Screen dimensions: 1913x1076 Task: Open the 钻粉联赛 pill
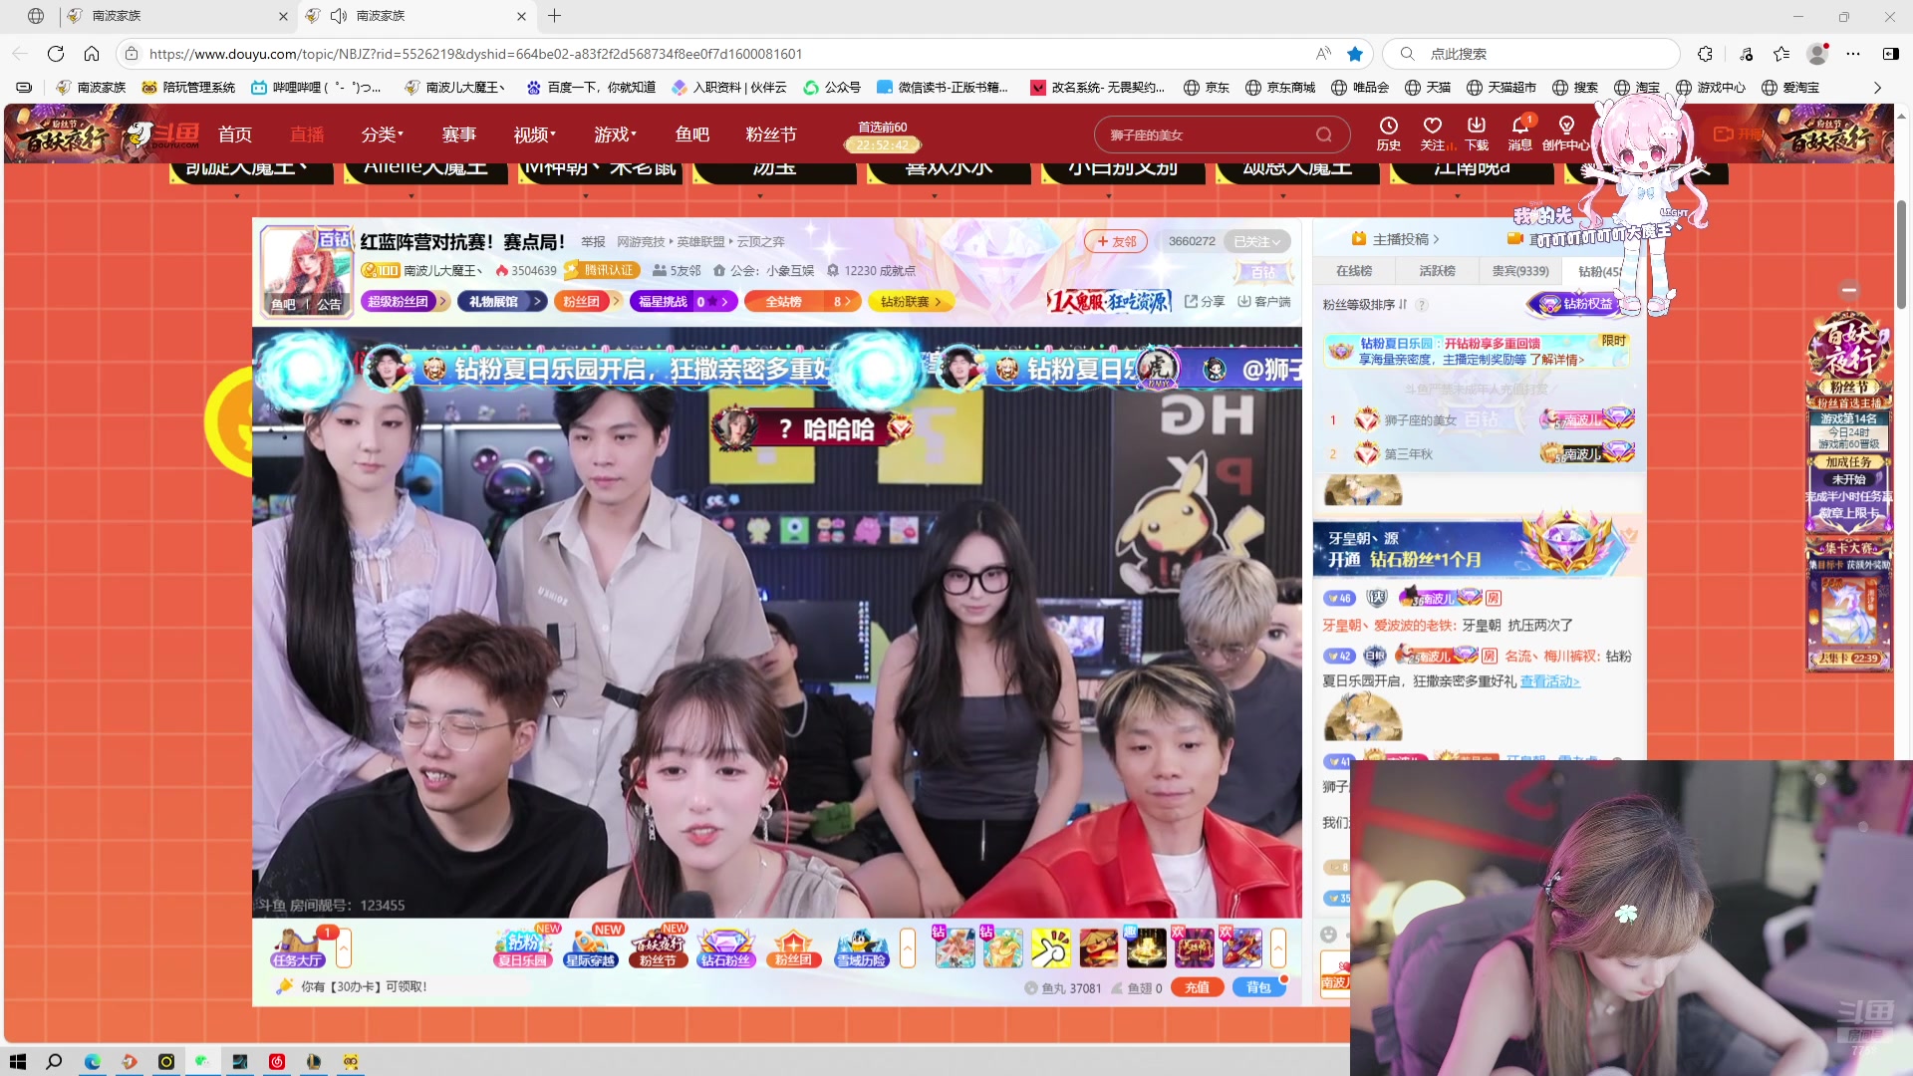tap(911, 301)
